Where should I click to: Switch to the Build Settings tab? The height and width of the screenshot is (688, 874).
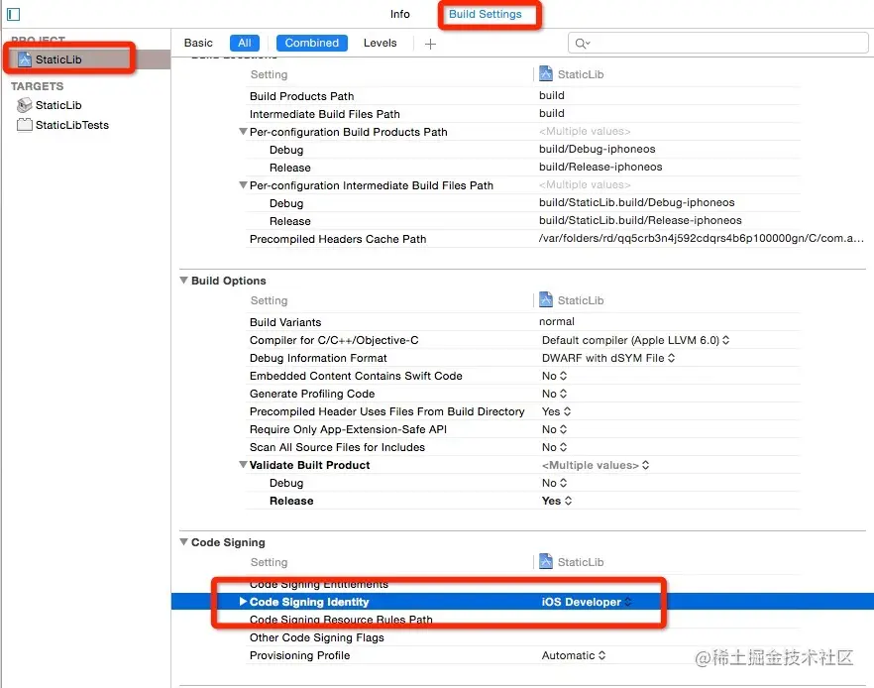pyautogui.click(x=485, y=14)
